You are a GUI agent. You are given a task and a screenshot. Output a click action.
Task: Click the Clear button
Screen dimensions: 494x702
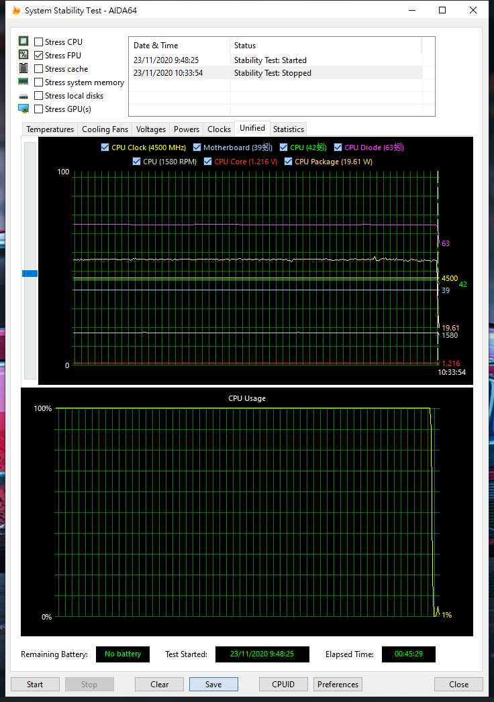pyautogui.click(x=159, y=684)
